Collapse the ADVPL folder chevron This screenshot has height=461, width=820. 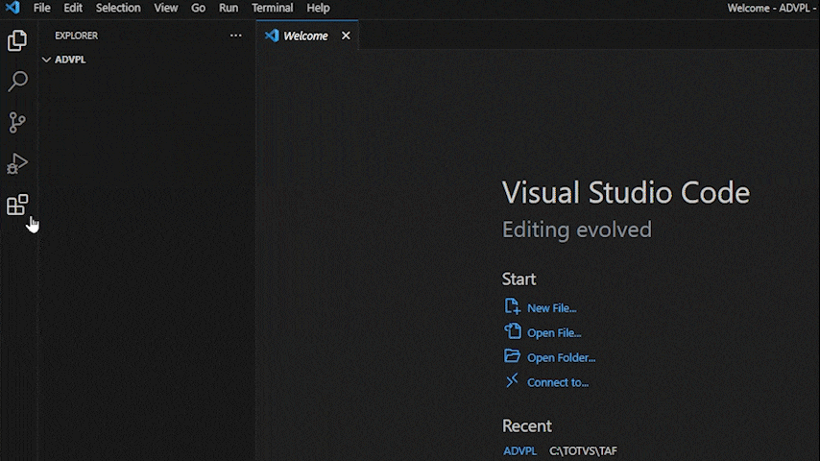point(46,60)
